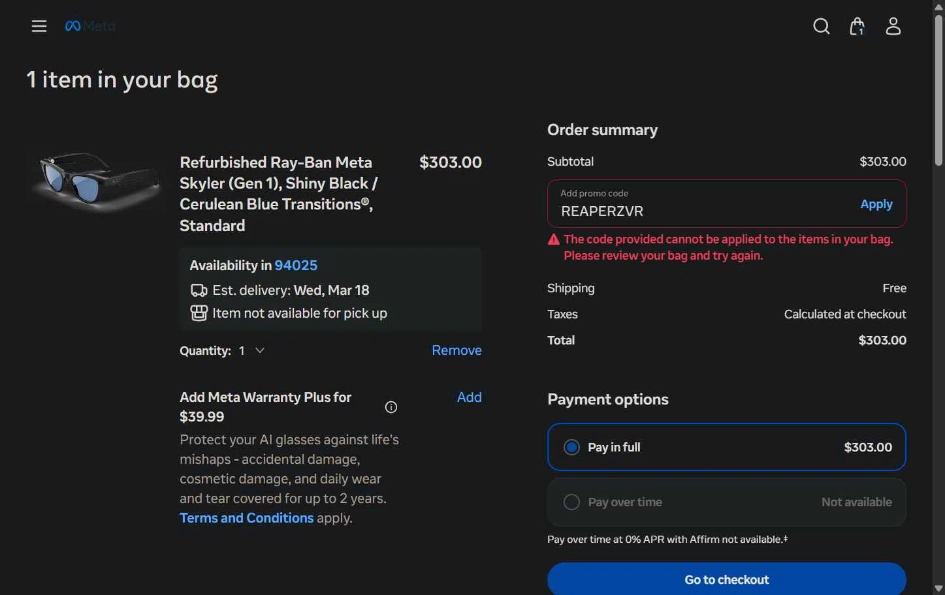Click 'Add Meta Warranty Plus for $39.99' text
This screenshot has width=945, height=595.
(265, 407)
